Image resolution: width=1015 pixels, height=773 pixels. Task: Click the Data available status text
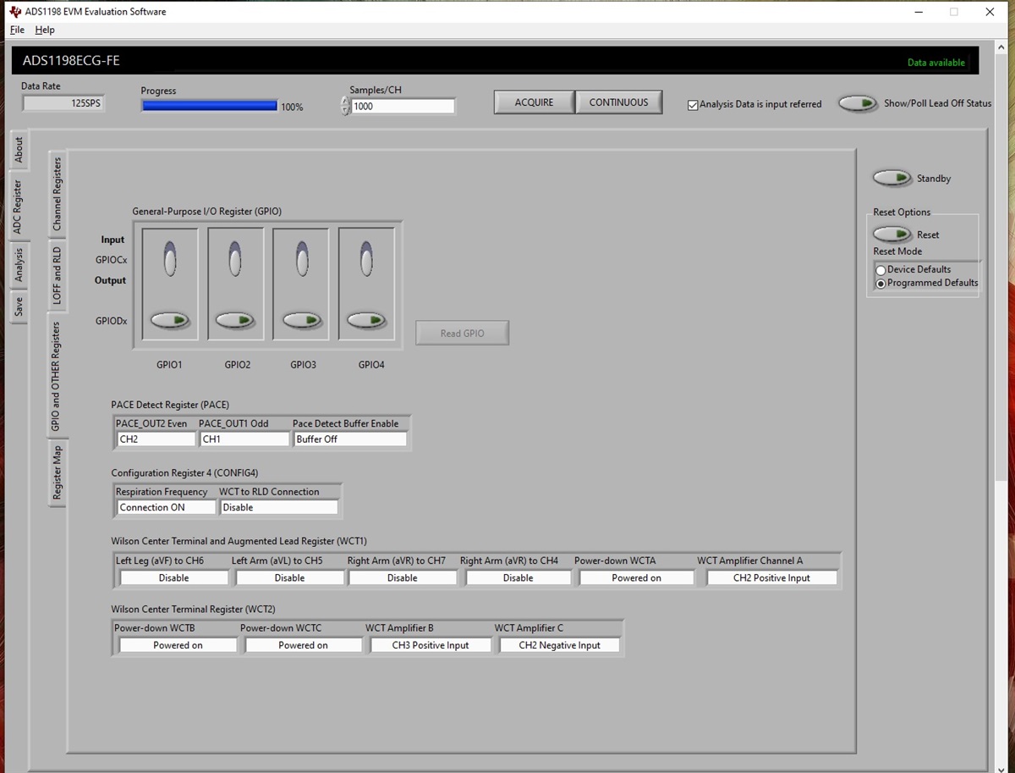click(936, 63)
